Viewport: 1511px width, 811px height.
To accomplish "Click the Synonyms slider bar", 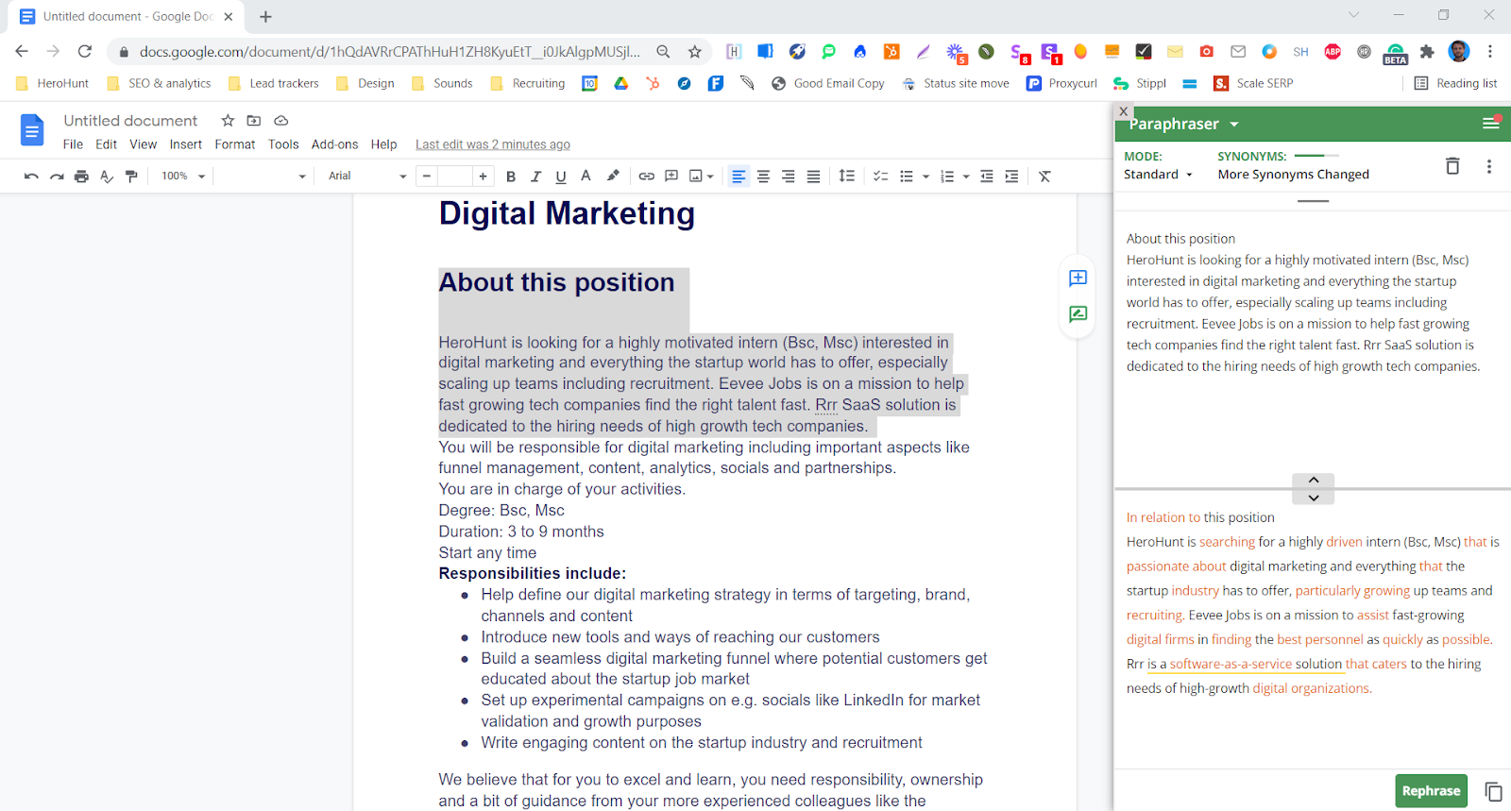I will [x=1316, y=156].
